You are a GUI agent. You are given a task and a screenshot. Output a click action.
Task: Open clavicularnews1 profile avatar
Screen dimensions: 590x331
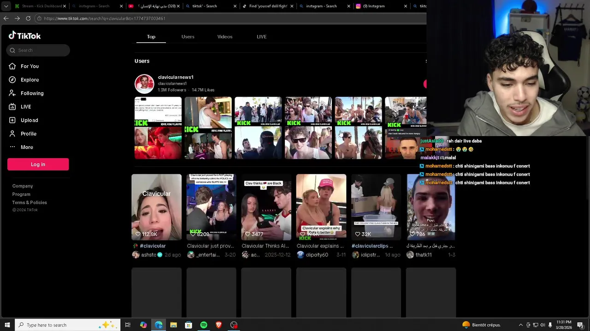click(x=144, y=84)
